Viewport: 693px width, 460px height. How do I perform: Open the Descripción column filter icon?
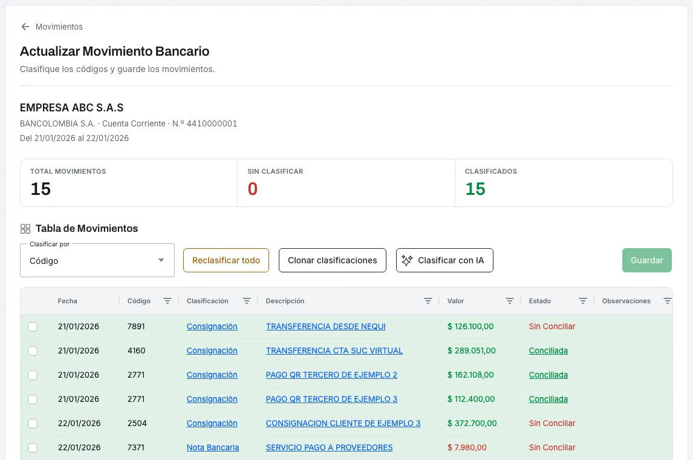428,301
